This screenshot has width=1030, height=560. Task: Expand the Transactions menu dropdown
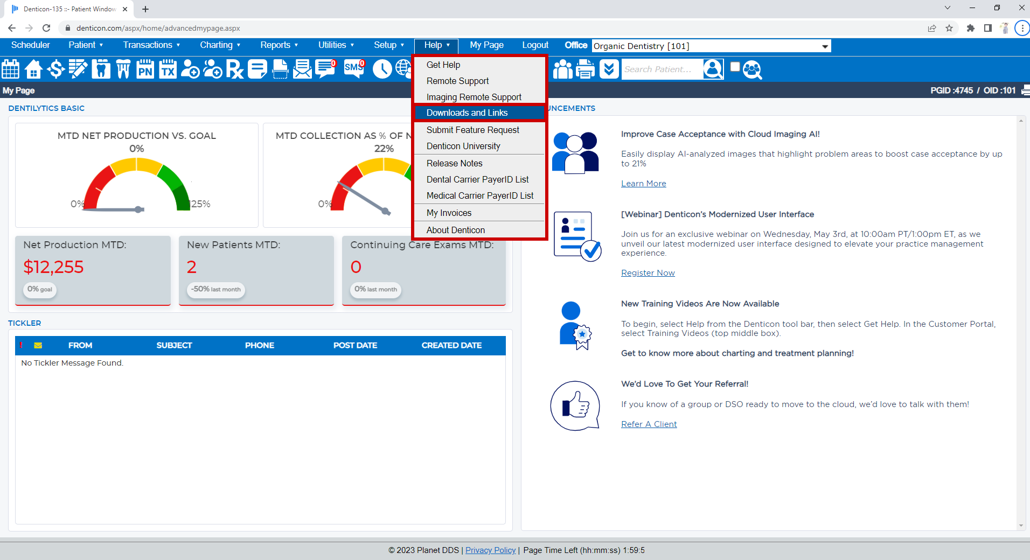[151, 45]
